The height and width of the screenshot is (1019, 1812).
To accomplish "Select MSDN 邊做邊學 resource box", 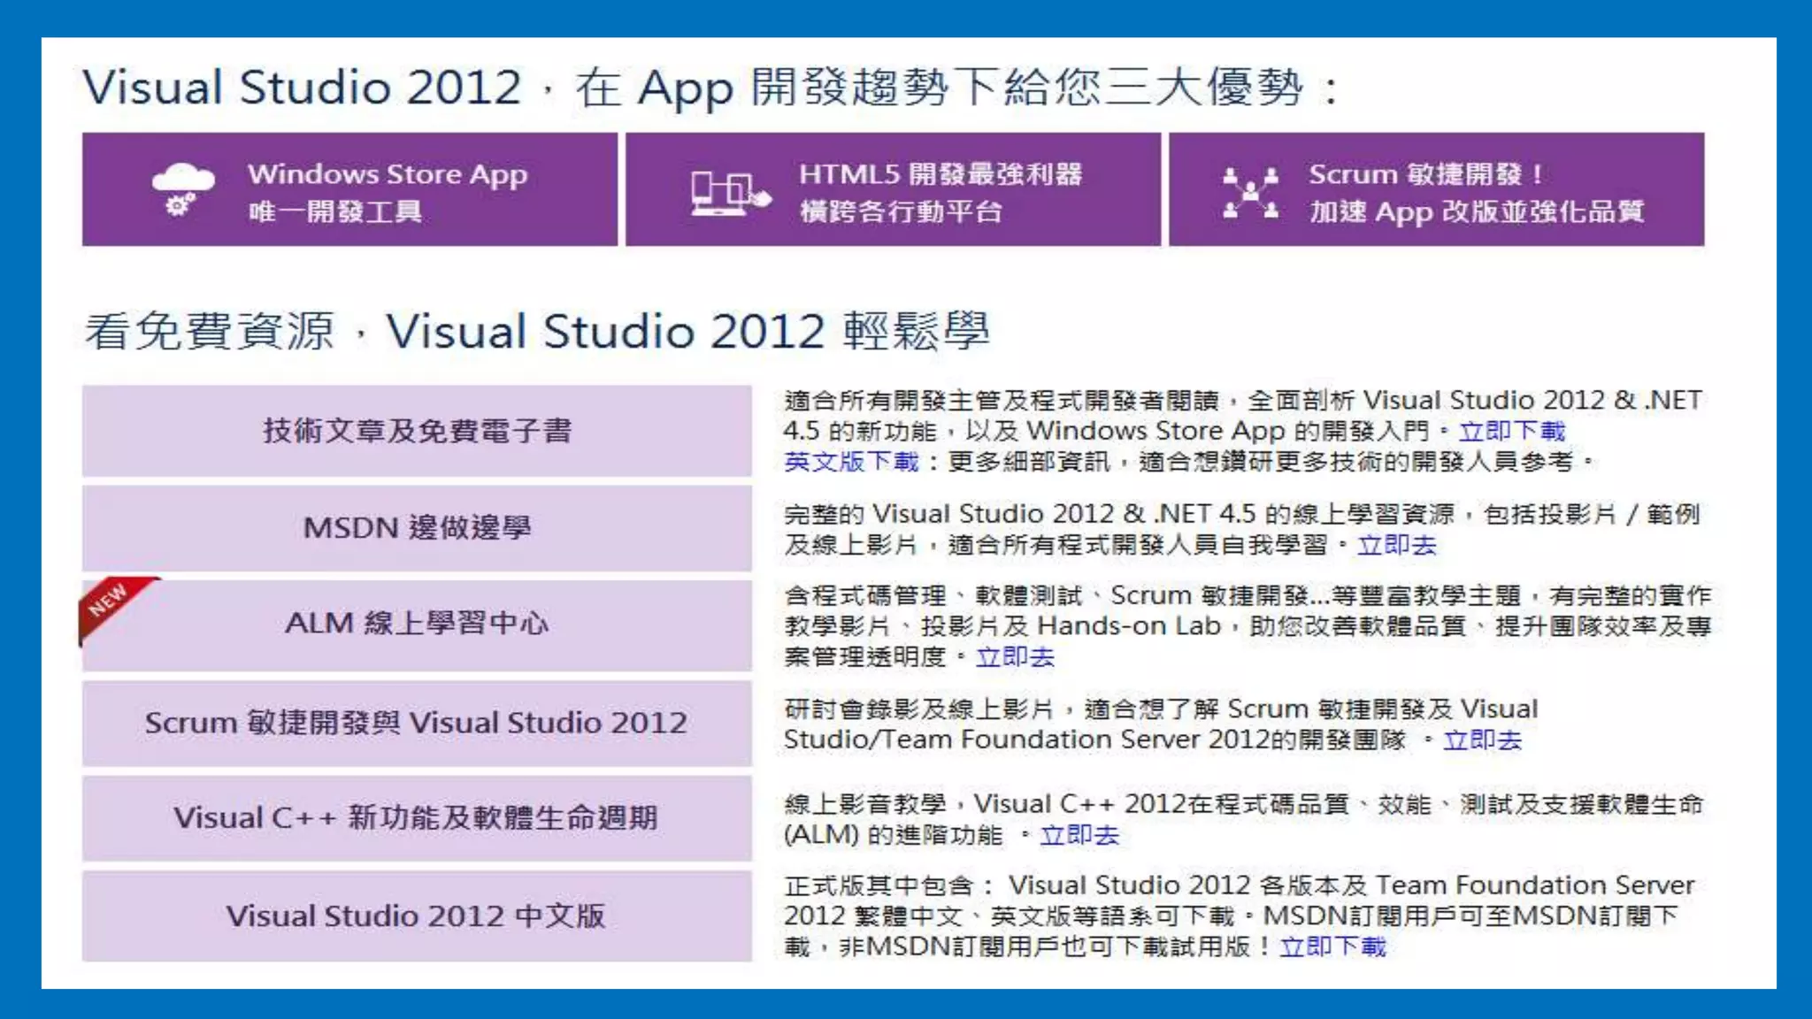I will (417, 528).
